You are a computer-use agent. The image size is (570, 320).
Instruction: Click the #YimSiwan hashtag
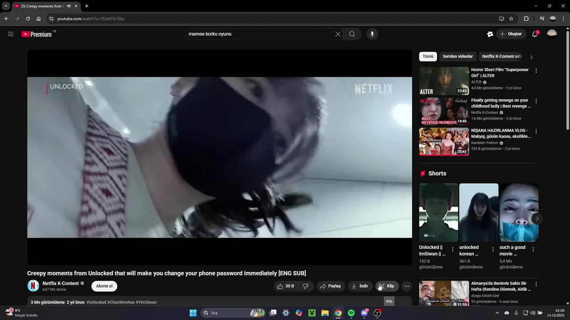pyautogui.click(x=146, y=302)
